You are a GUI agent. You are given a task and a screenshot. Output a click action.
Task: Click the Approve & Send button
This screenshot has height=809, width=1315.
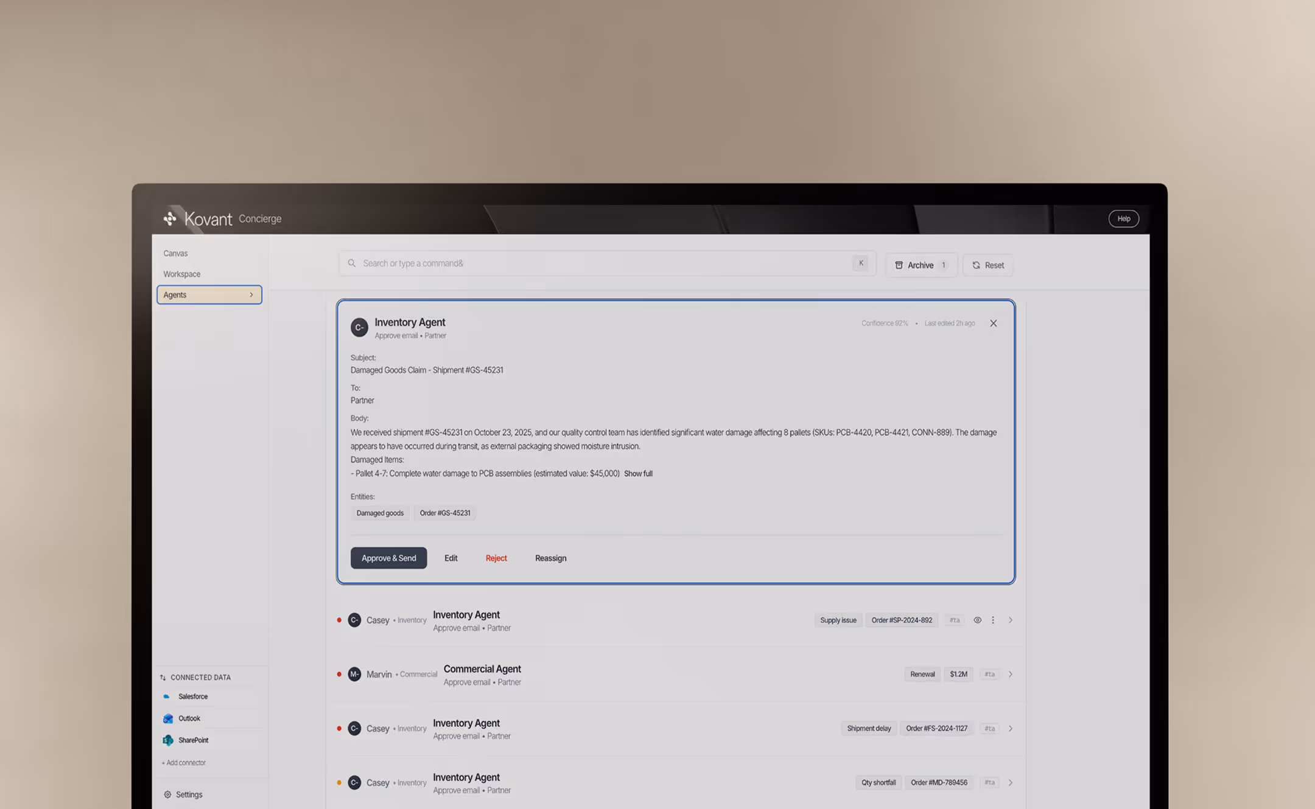(388, 558)
